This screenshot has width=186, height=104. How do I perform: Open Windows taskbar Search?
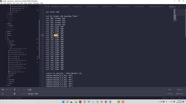(x=67, y=102)
